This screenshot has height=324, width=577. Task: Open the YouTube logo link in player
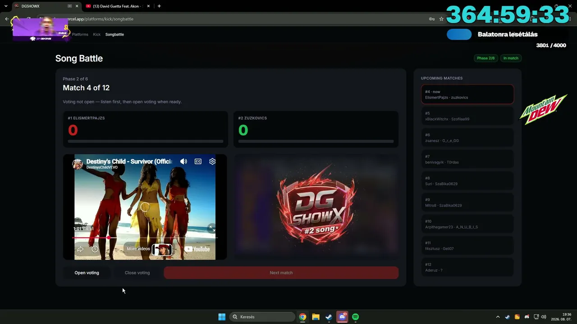[197, 249]
